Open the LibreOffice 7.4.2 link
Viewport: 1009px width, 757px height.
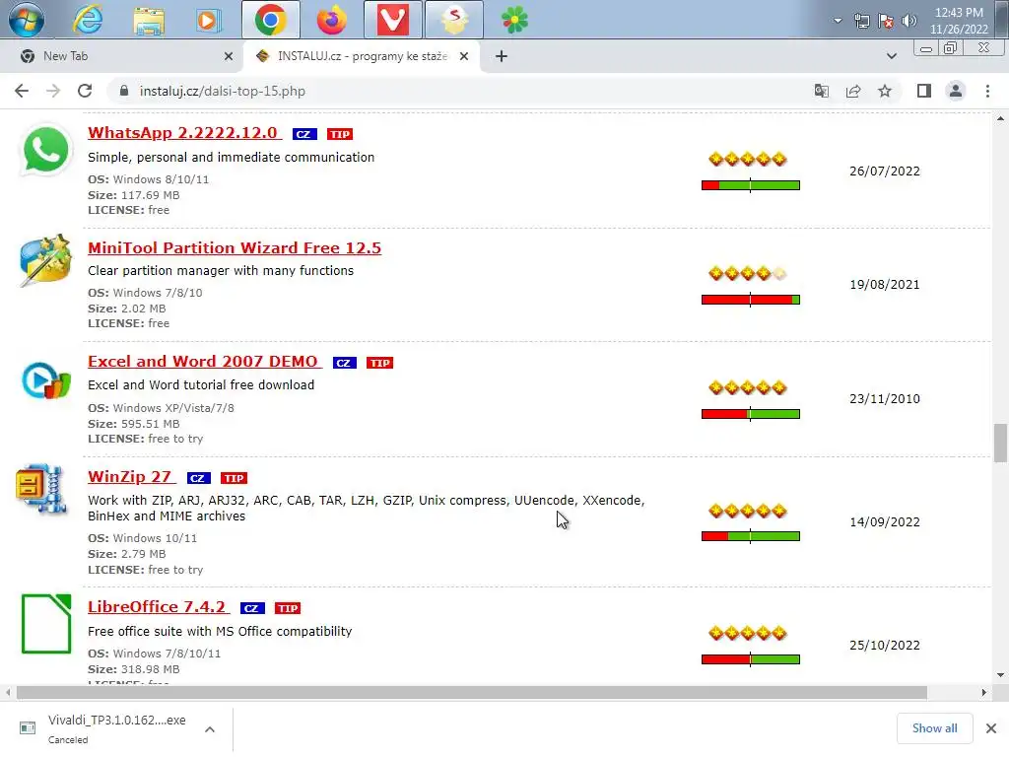pyautogui.click(x=158, y=607)
